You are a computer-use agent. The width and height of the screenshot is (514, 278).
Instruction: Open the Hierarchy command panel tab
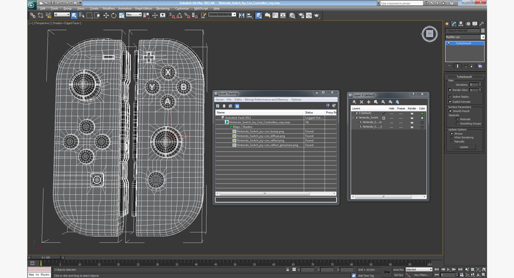pyautogui.click(x=461, y=24)
